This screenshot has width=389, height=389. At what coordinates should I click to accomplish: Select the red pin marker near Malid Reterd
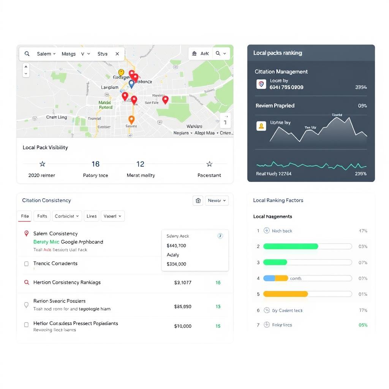pyautogui.click(x=125, y=96)
